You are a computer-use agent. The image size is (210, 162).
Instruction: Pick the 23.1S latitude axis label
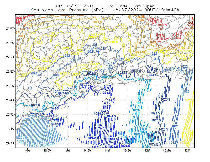10,86
